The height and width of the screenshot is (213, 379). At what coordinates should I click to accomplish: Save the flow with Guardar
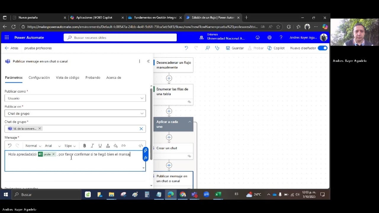click(235, 48)
